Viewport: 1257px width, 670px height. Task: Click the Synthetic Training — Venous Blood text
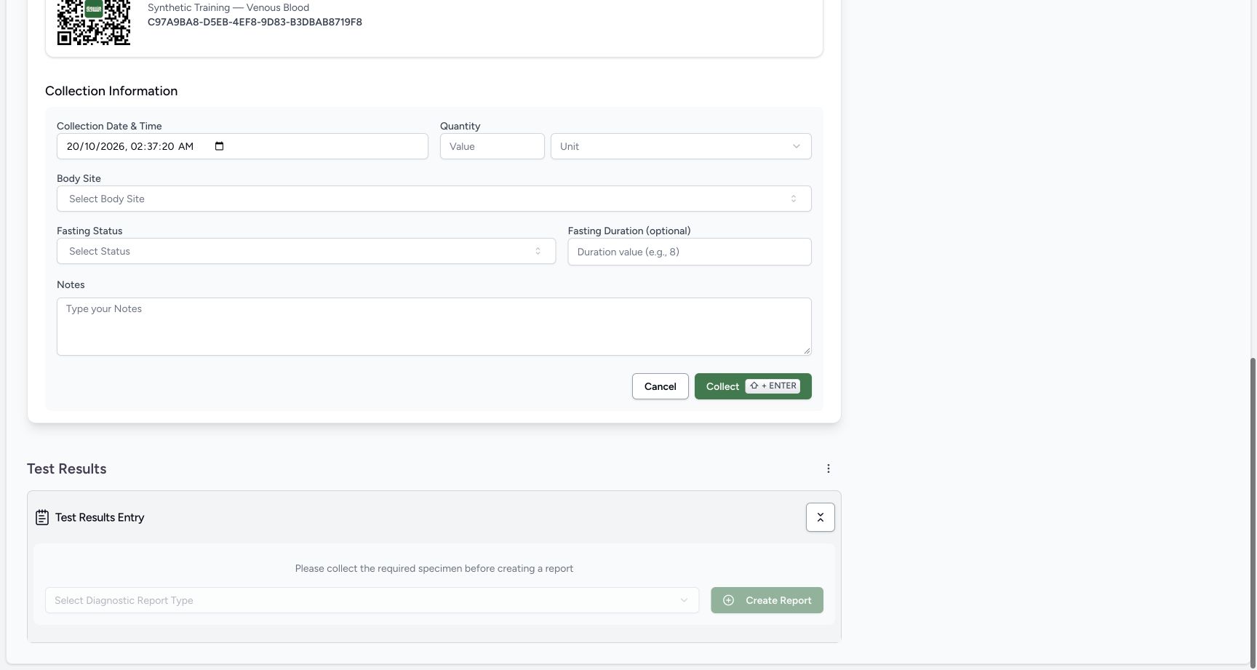tap(228, 7)
